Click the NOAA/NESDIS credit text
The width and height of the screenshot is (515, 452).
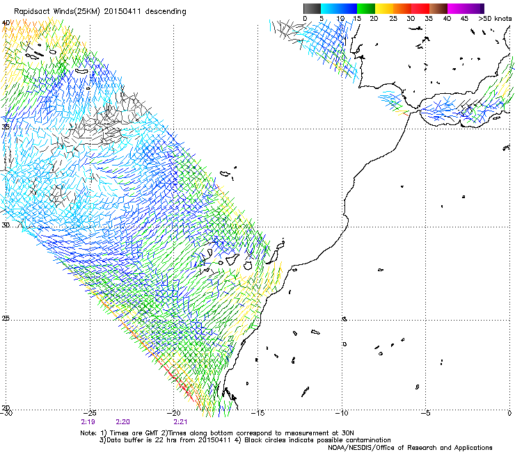click(410, 448)
